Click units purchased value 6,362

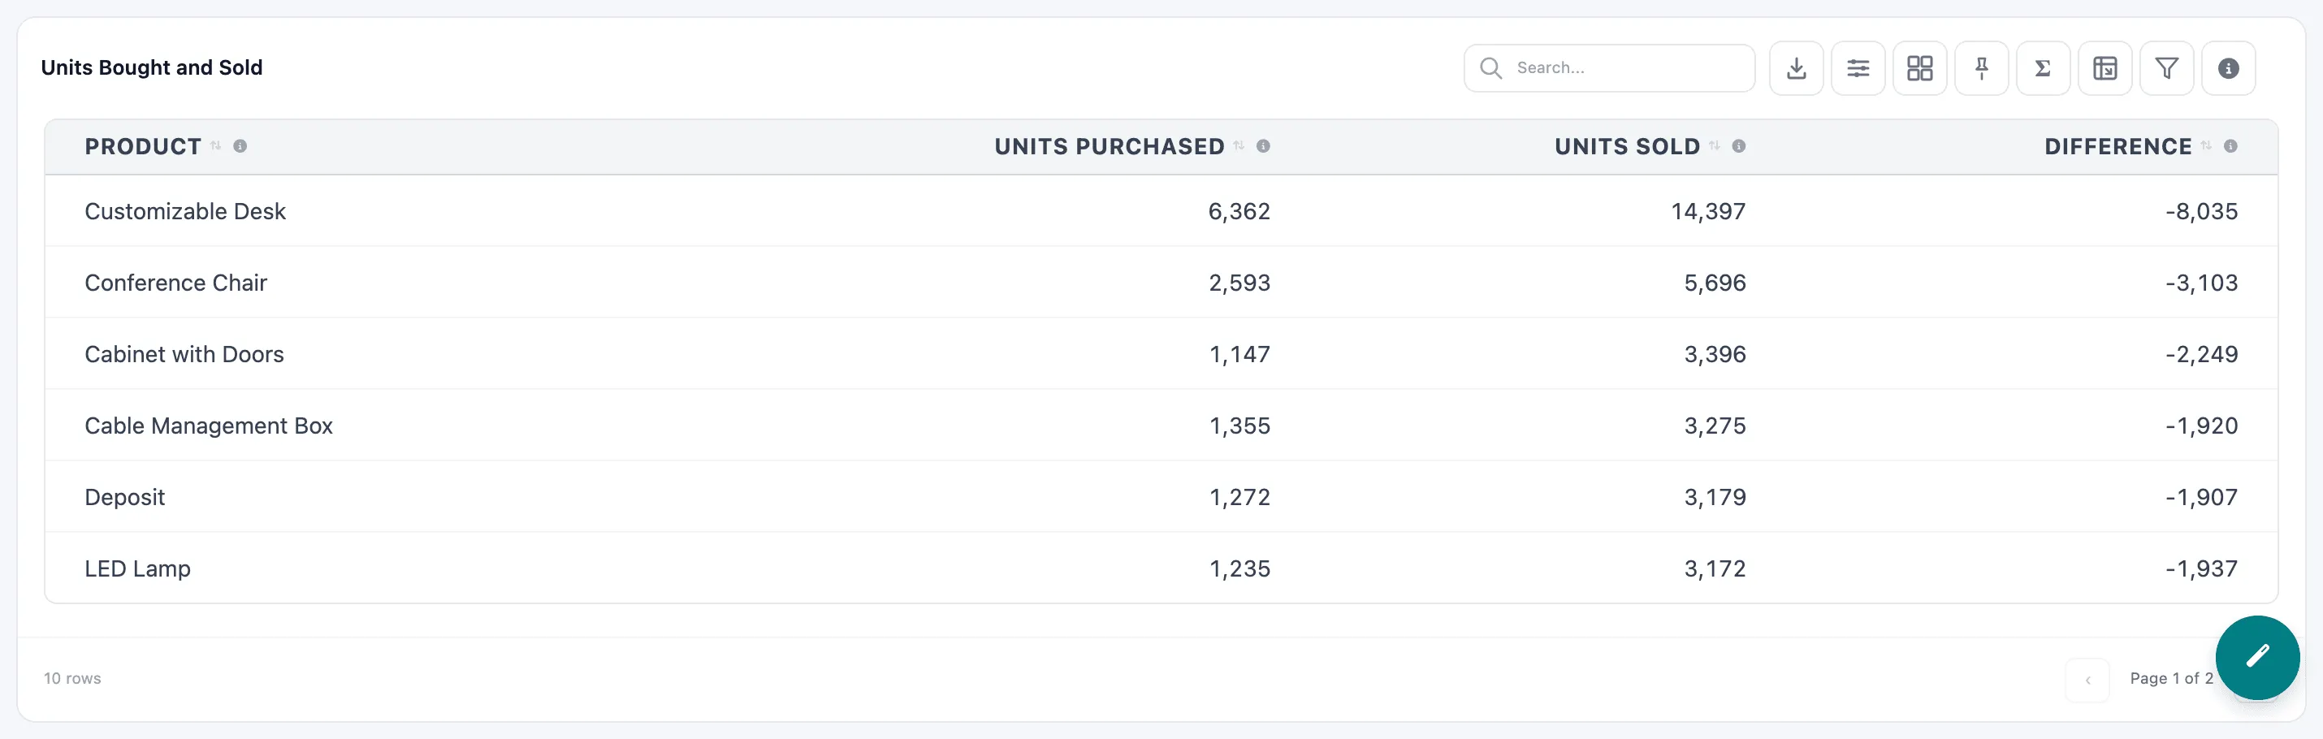[1239, 211]
